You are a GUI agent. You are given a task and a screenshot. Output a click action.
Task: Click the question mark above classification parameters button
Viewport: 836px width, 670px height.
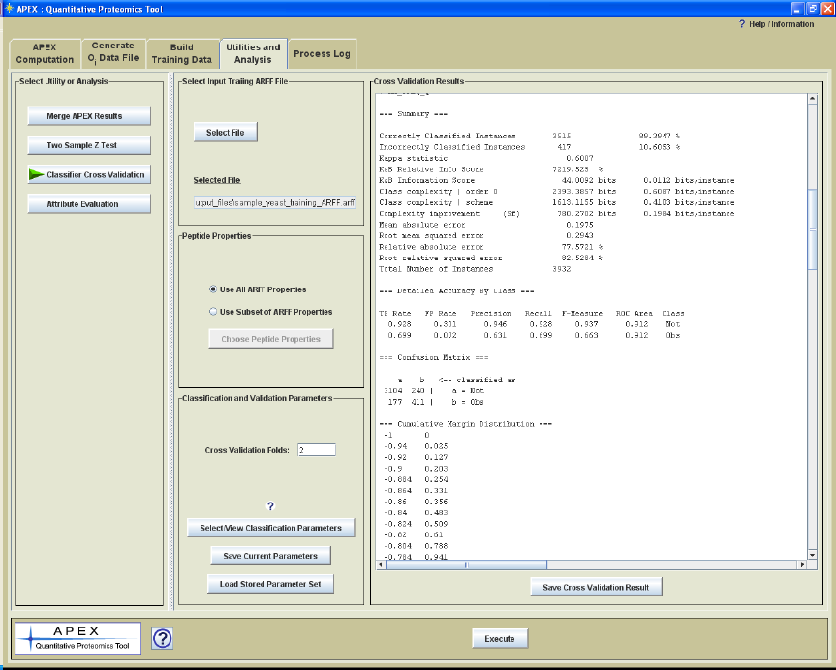click(270, 506)
